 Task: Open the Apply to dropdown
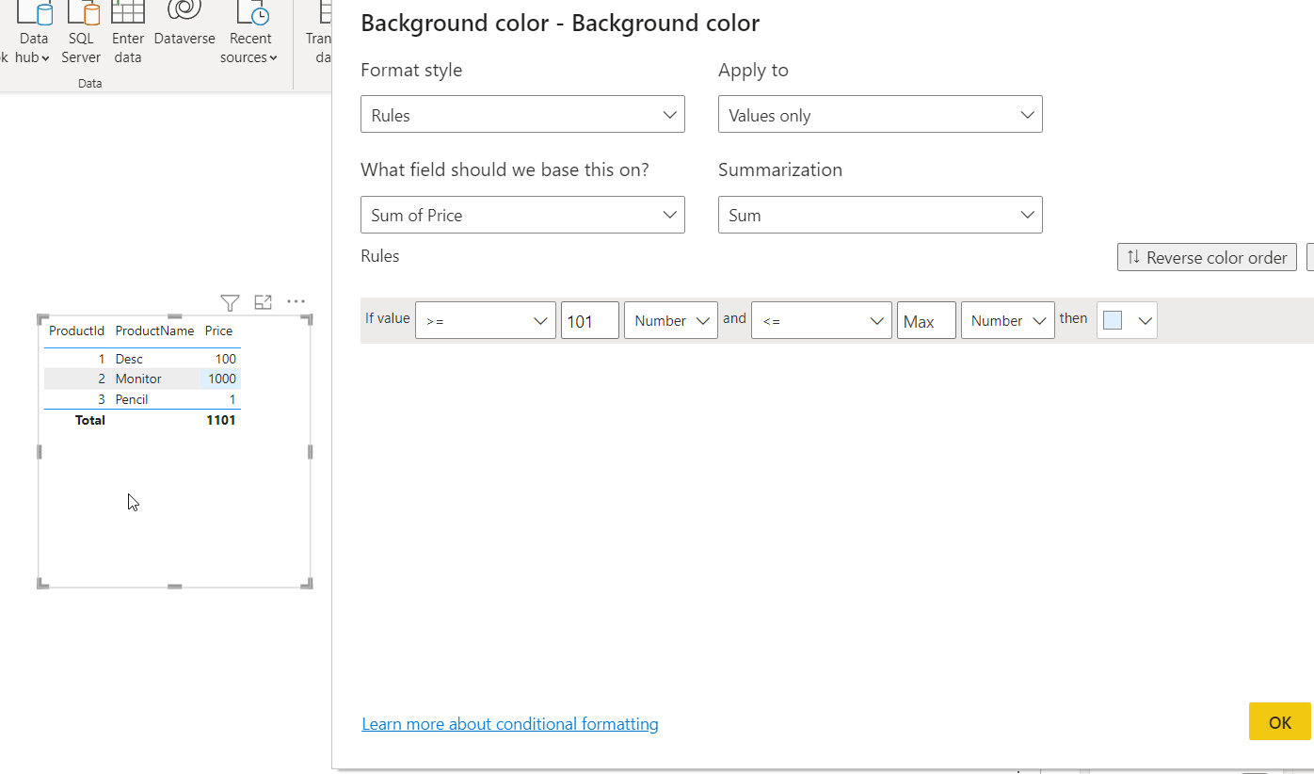click(x=880, y=114)
